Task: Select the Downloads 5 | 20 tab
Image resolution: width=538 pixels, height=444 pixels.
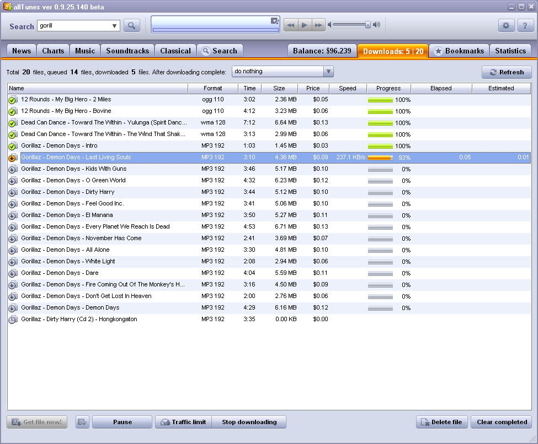Action: point(393,51)
